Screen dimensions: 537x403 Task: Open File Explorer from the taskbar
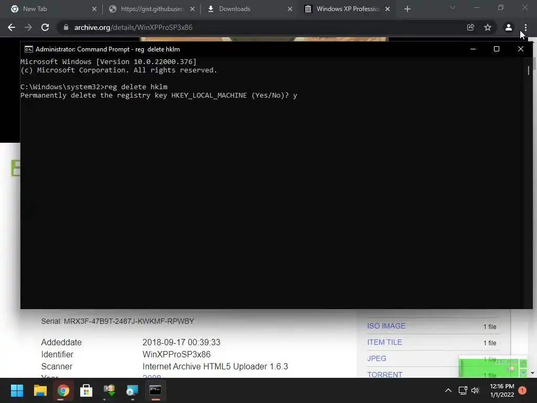coord(40,390)
